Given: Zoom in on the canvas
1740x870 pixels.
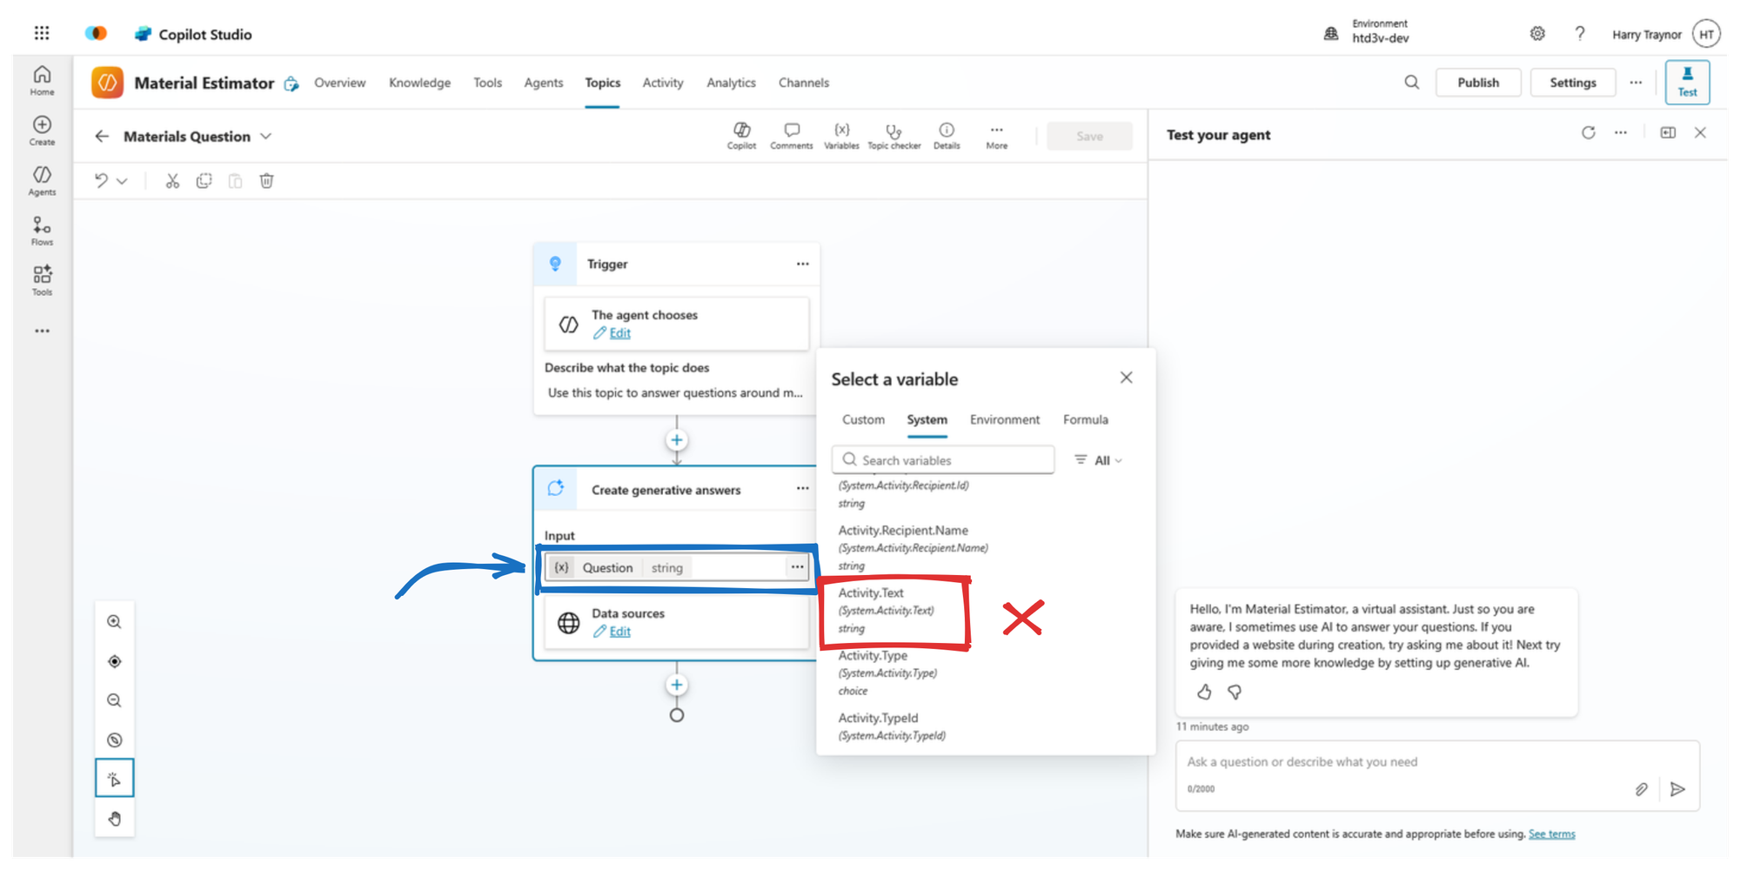Looking at the screenshot, I should tap(114, 622).
